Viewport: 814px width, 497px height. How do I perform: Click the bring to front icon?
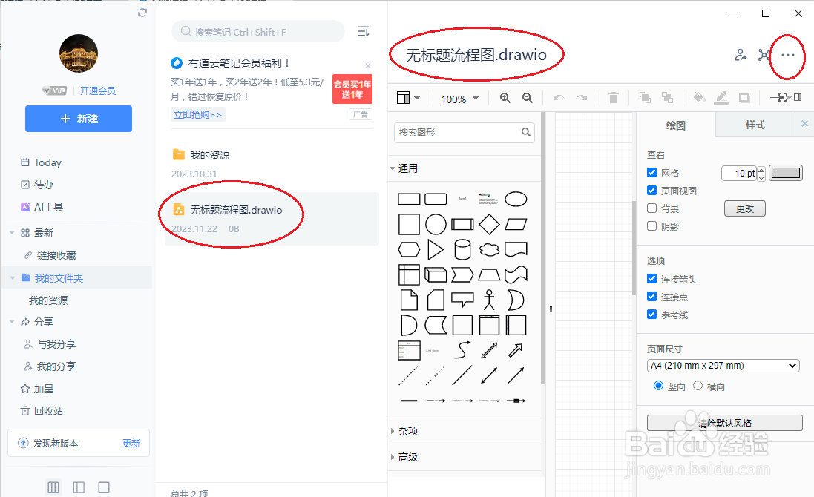[645, 97]
